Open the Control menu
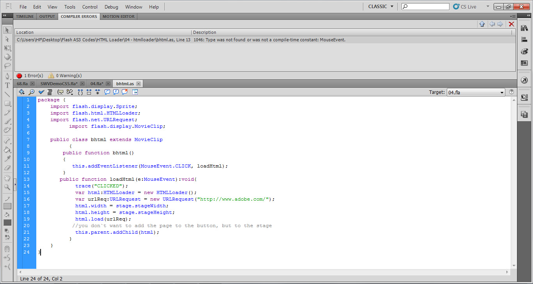The height and width of the screenshot is (284, 533). coord(90,7)
